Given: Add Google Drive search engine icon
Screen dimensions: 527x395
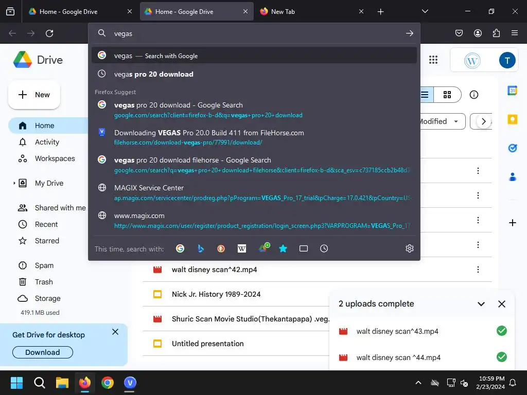Looking at the screenshot, I should pos(264,248).
